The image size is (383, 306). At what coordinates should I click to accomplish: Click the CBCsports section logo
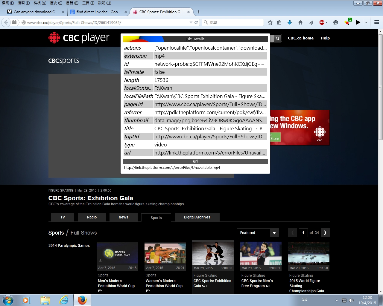(64, 61)
